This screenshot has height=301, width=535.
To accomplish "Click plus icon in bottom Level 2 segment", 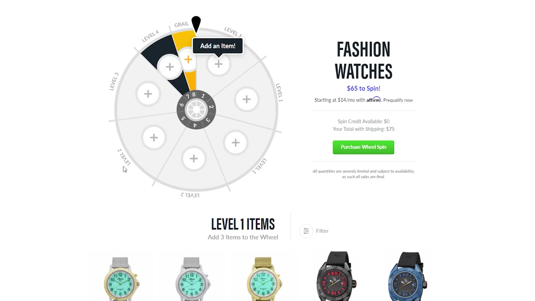I will [194, 158].
